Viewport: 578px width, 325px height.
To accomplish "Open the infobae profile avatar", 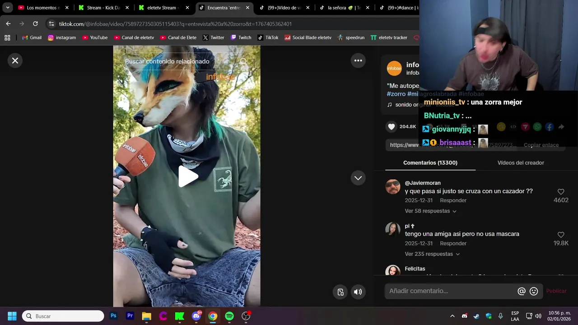I will click(394, 68).
